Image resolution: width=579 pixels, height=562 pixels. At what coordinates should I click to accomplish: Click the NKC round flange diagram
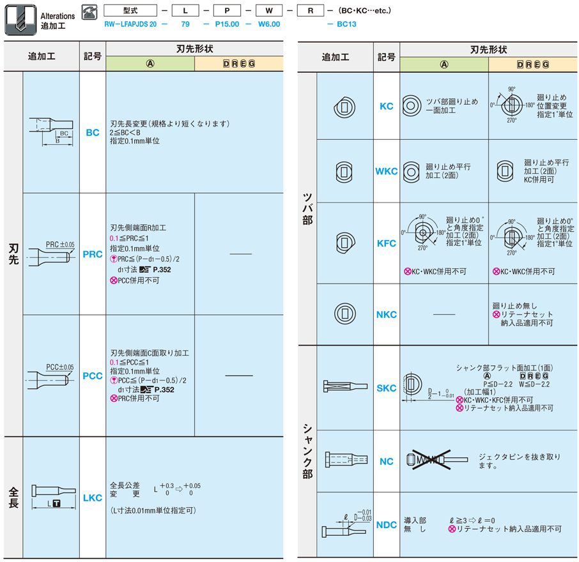point(344,314)
